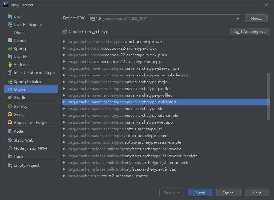Click the disabled Previous button
This screenshot has width=274, height=200.
[171, 193]
